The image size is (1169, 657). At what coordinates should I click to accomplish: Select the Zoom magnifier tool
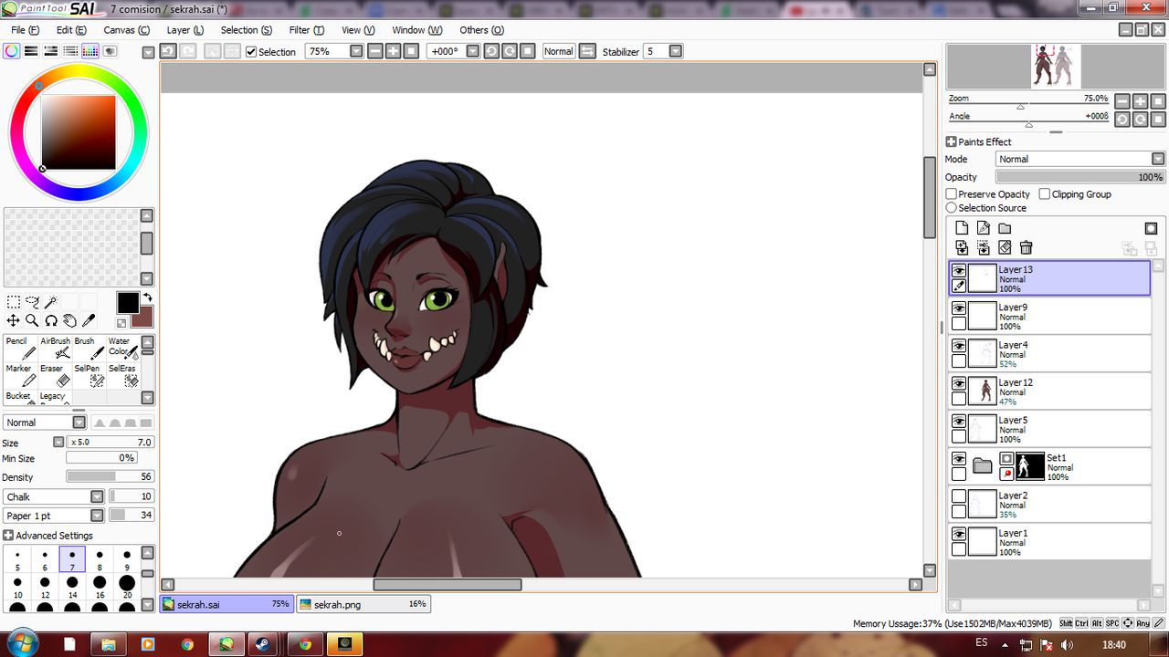coord(32,320)
